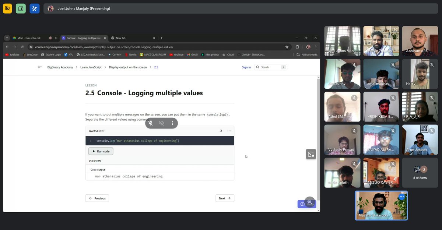The height and width of the screenshot is (230, 442).
Task: Open the LeetCode bookmark
Action: [x=30, y=54]
